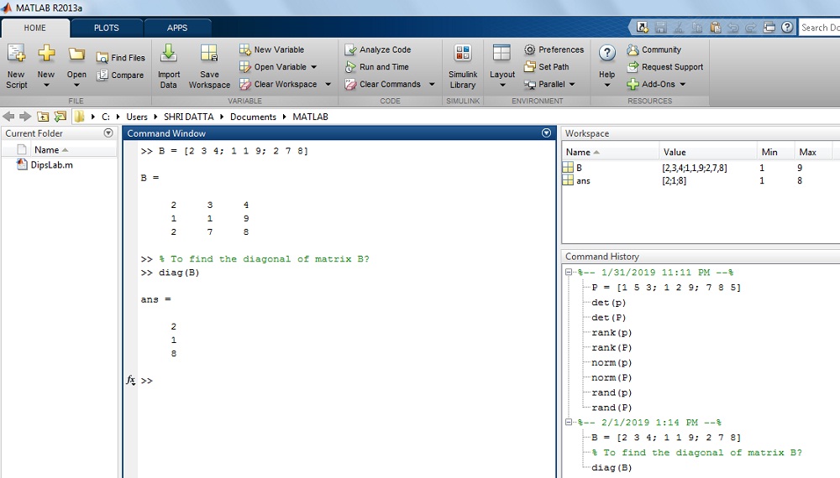
Task: Expand the Clear Commands dropdown arrow
Action: coord(430,85)
